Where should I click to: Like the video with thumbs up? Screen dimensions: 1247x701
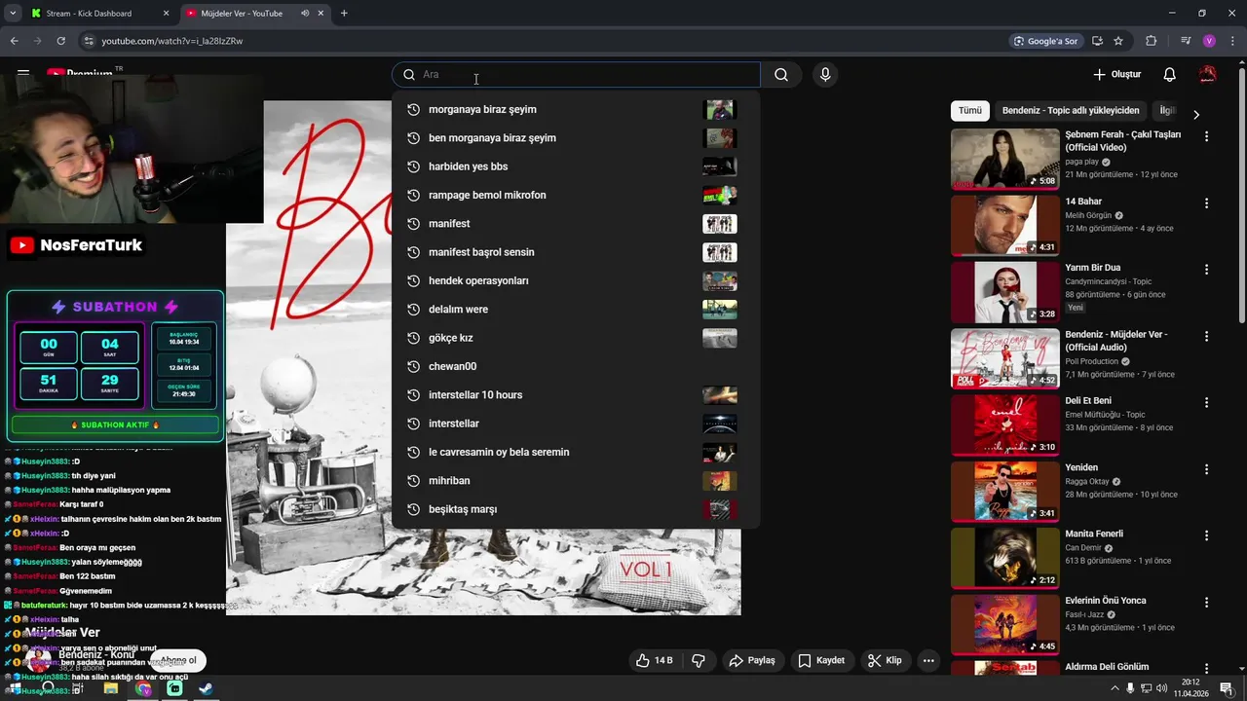[655, 660]
